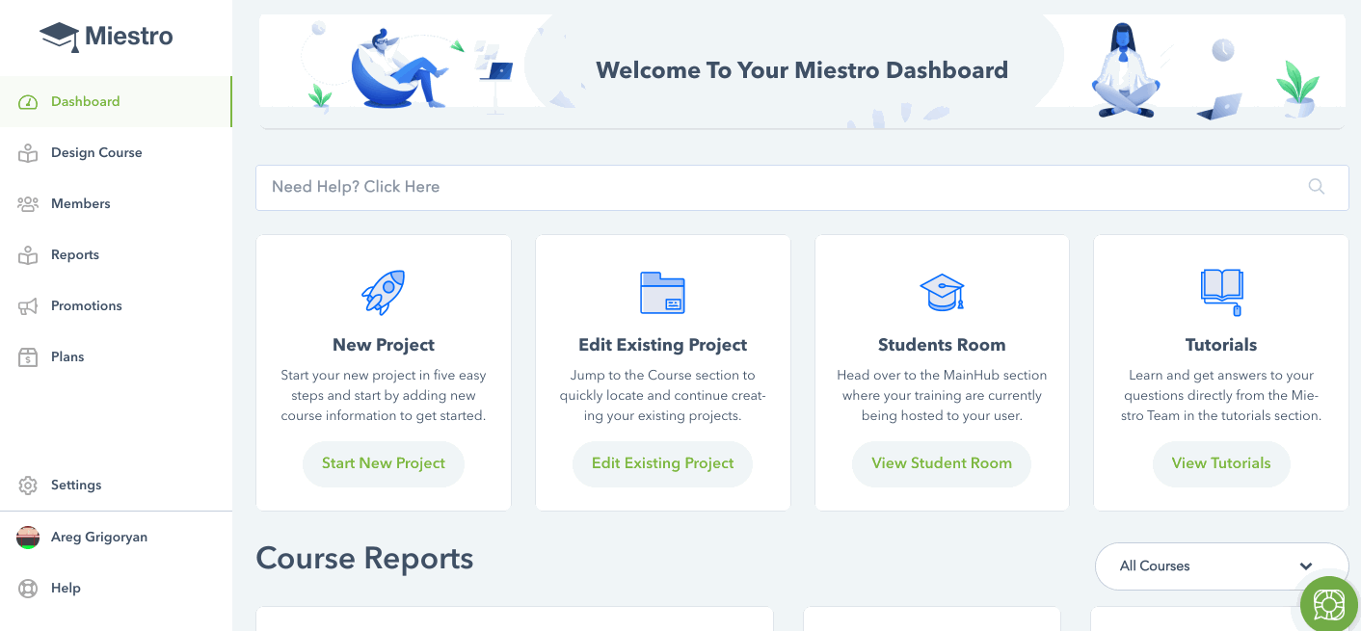
Task: Open the Areg Grigoryan account entry
Action: click(116, 538)
